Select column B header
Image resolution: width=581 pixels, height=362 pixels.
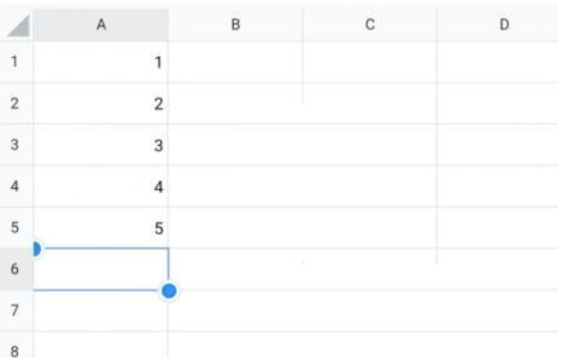pyautogui.click(x=236, y=25)
